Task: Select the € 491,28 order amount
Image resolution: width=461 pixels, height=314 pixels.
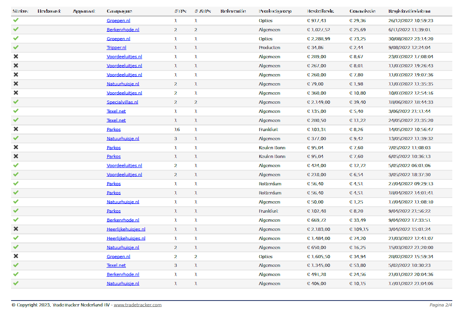Action: point(316,275)
